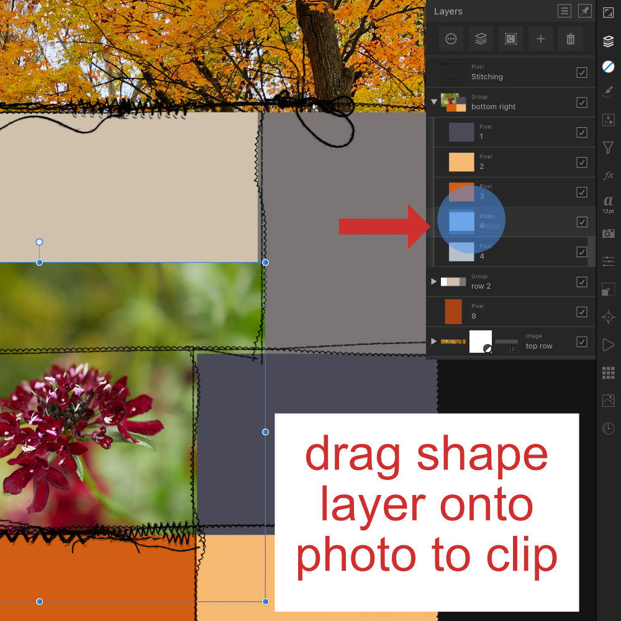This screenshot has width=621, height=621.
Task: Open the History clock icon
Action: [609, 428]
